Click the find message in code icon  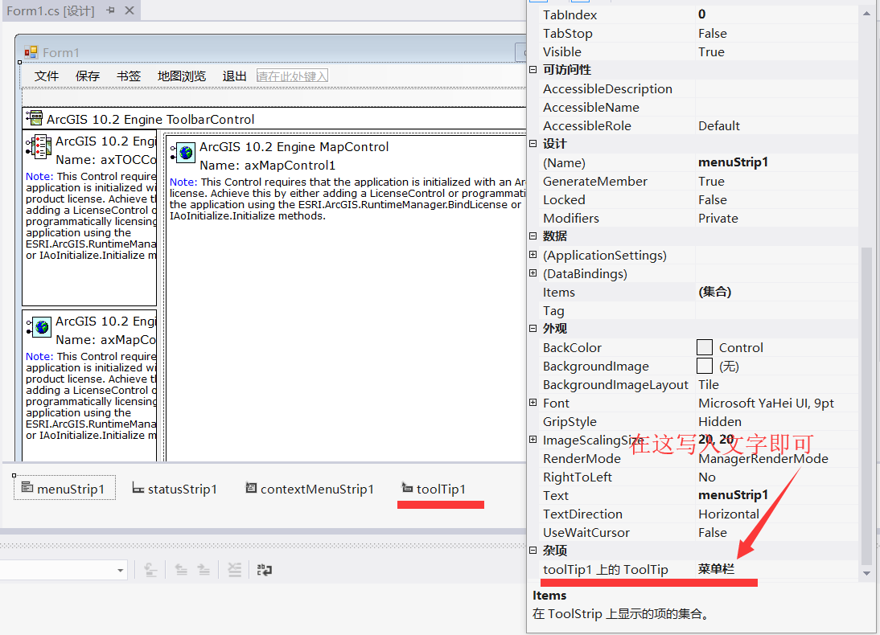tap(150, 570)
